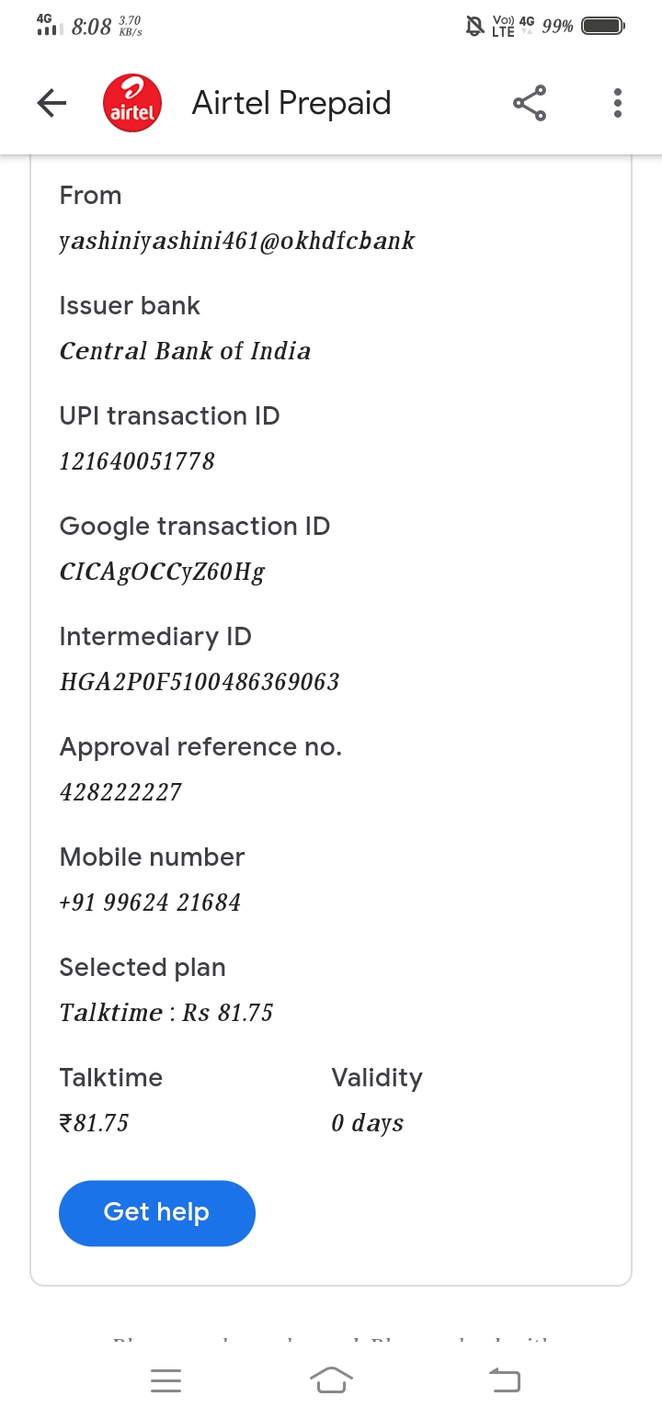Select the UPI transaction ID 121640051778
The width and height of the screenshot is (662, 1419).
click(x=137, y=461)
